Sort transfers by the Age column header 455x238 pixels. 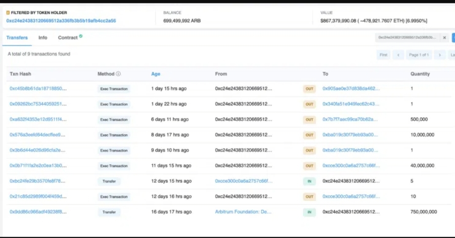tap(155, 74)
